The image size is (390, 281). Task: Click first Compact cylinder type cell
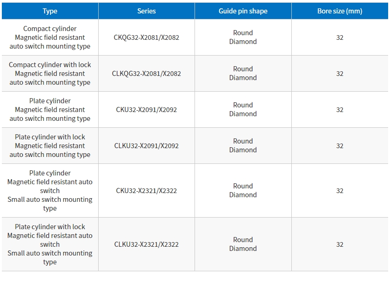tap(50, 37)
